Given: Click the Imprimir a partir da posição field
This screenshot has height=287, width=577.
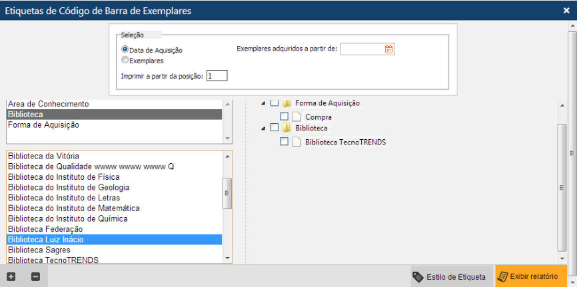Looking at the screenshot, I should click(217, 76).
